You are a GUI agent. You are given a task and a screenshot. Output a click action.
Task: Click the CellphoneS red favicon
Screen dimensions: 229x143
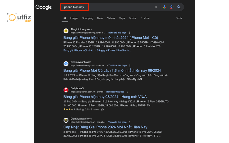(66, 90)
